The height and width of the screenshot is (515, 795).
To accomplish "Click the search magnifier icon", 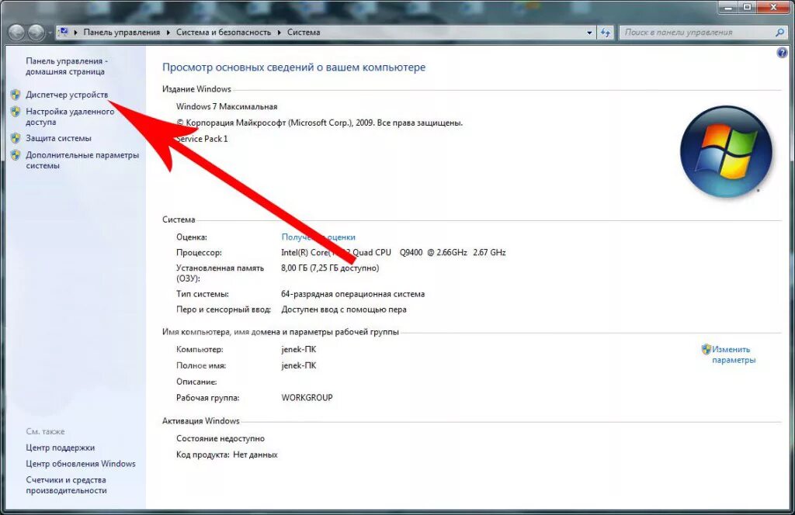I will [x=779, y=33].
